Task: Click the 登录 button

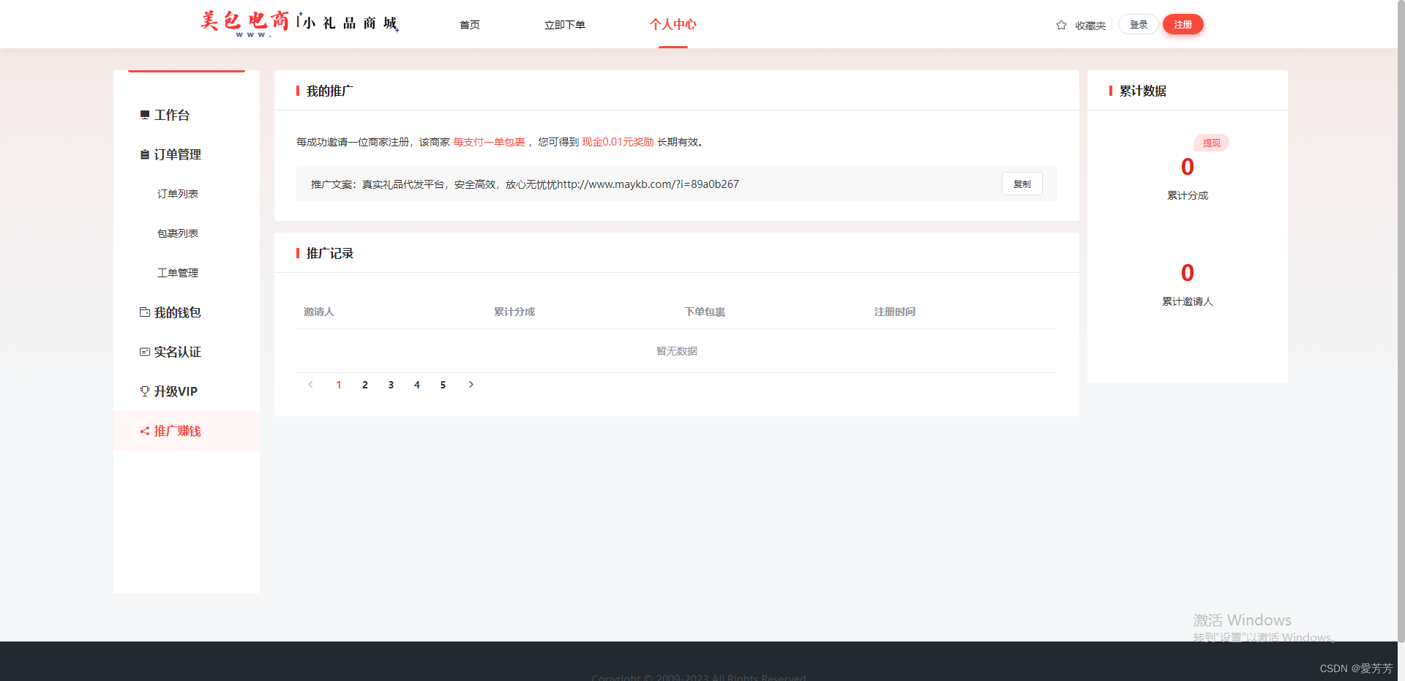Action: coord(1139,24)
